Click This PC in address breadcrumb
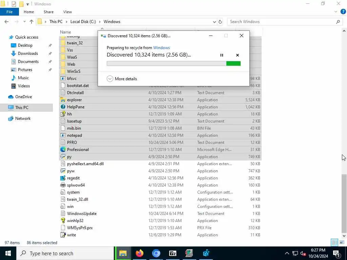 [56, 22]
